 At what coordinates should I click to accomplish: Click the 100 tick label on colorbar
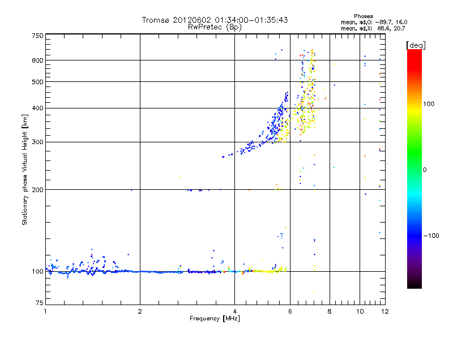pyautogui.click(x=429, y=104)
